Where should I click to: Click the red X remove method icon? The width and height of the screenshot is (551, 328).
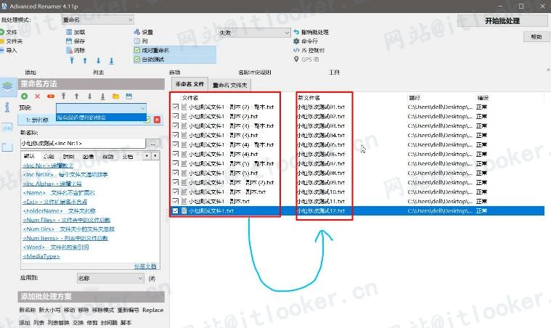point(37,97)
